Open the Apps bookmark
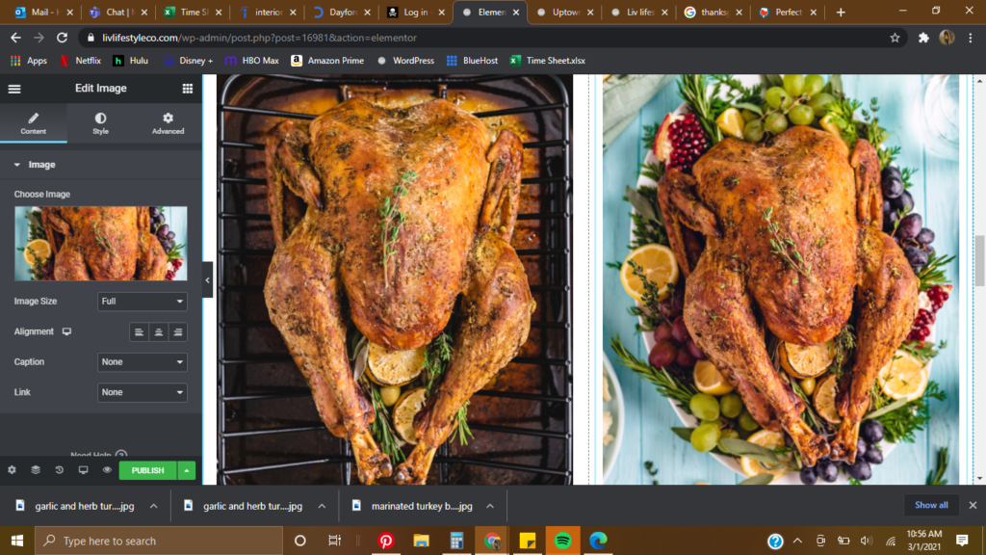The image size is (986, 555). [x=29, y=61]
